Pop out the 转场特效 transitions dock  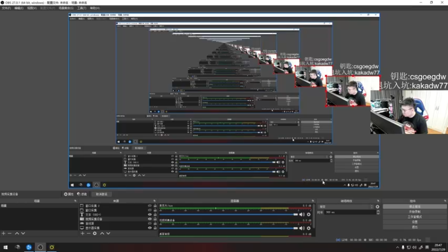(378, 201)
